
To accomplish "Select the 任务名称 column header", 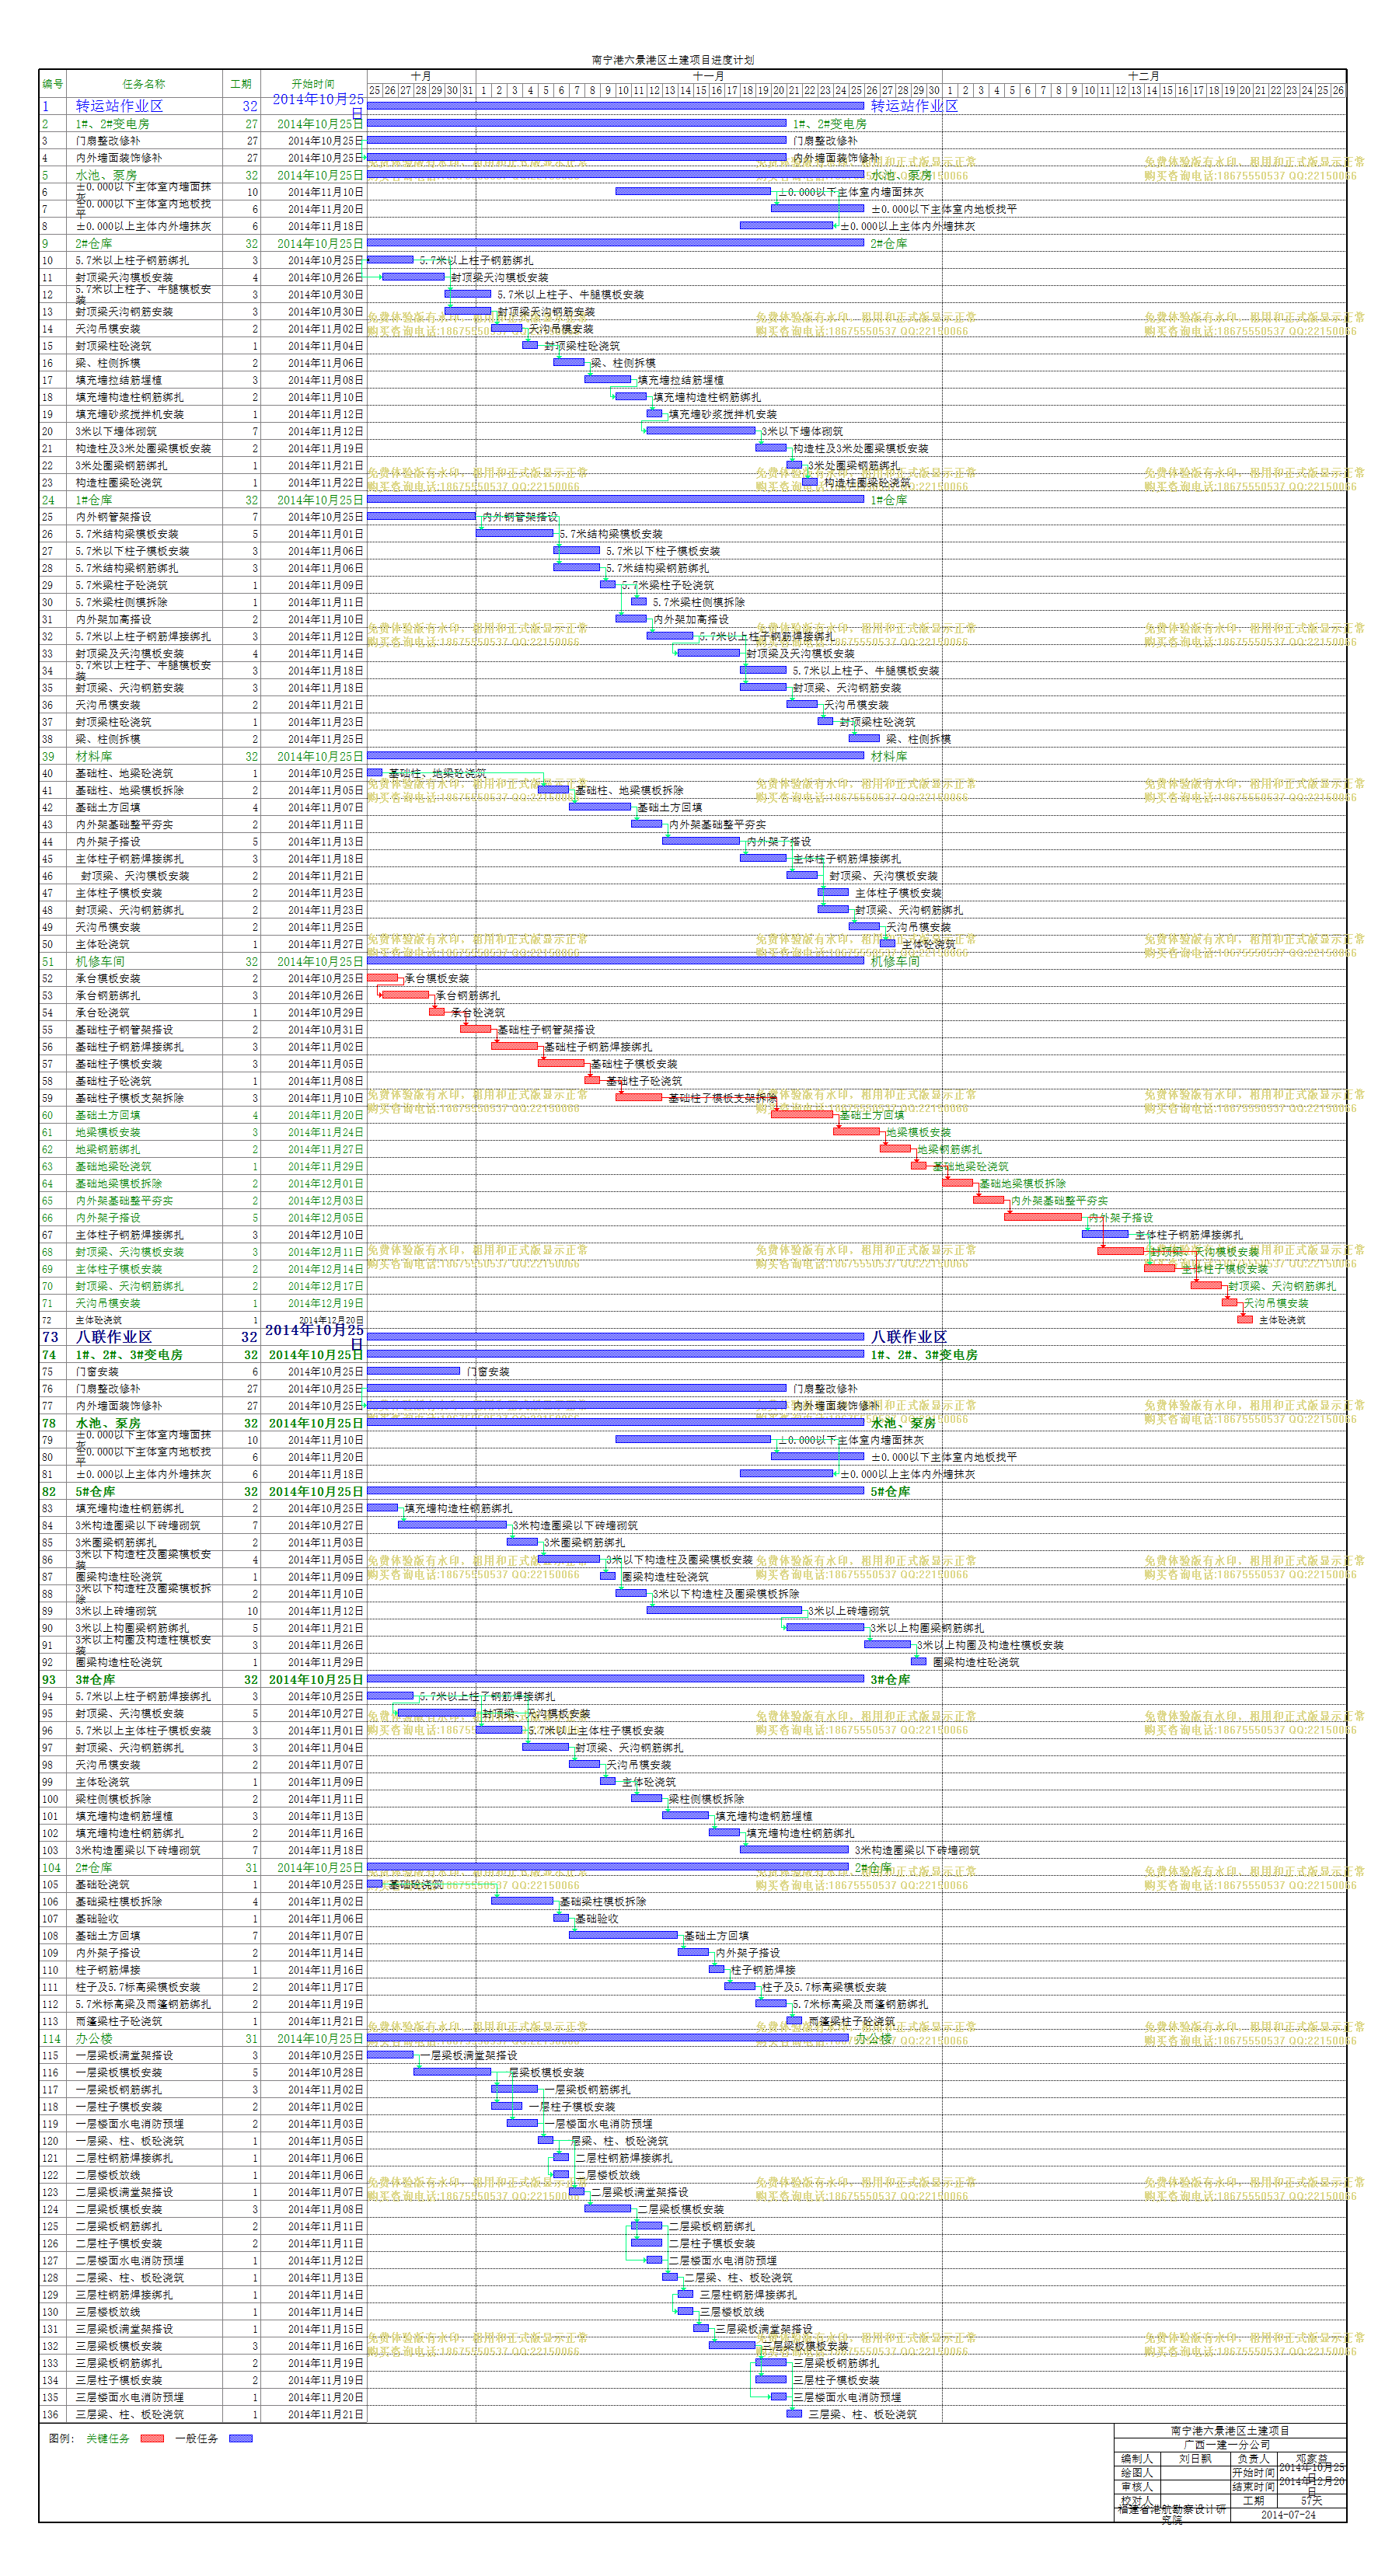I will point(144,84).
